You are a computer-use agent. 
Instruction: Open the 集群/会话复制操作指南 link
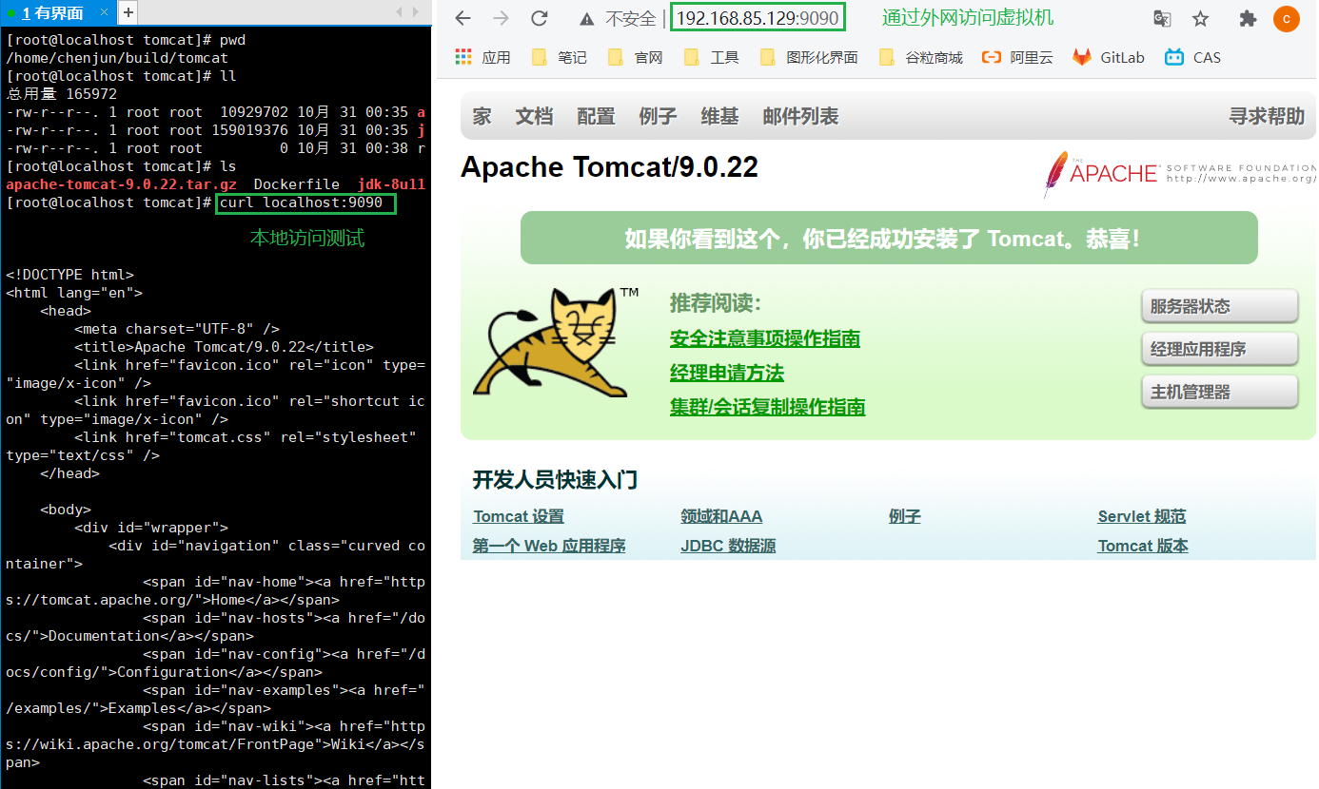[767, 407]
